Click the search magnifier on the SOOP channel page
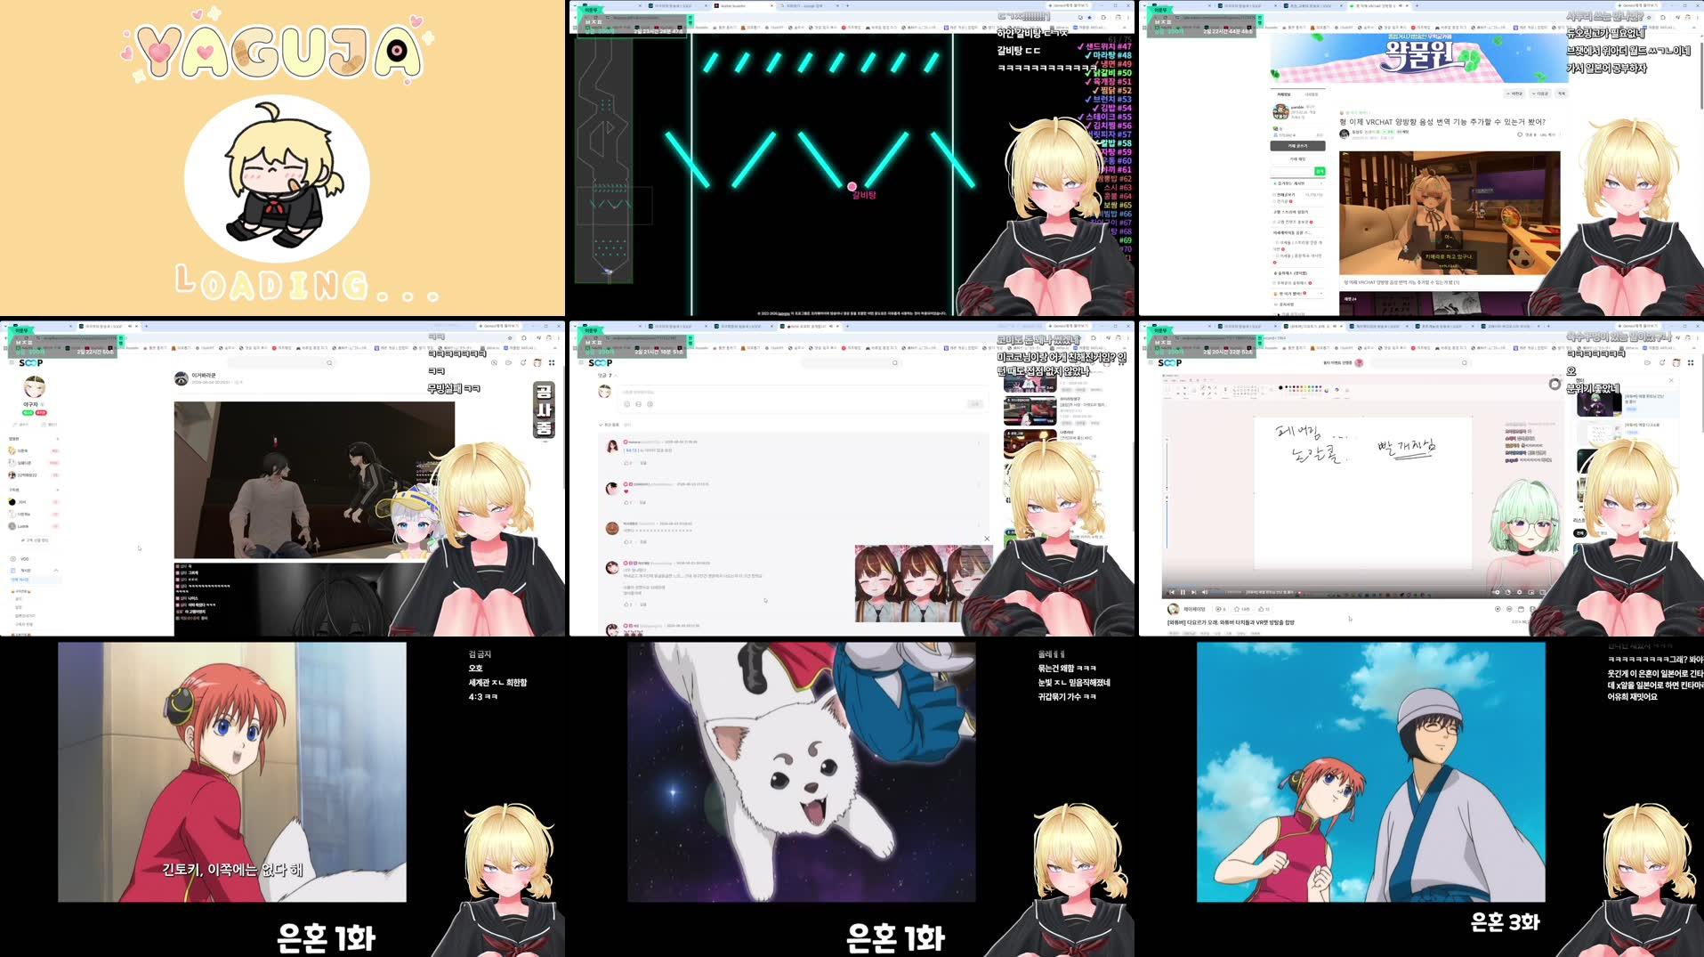1704x957 pixels. point(329,363)
